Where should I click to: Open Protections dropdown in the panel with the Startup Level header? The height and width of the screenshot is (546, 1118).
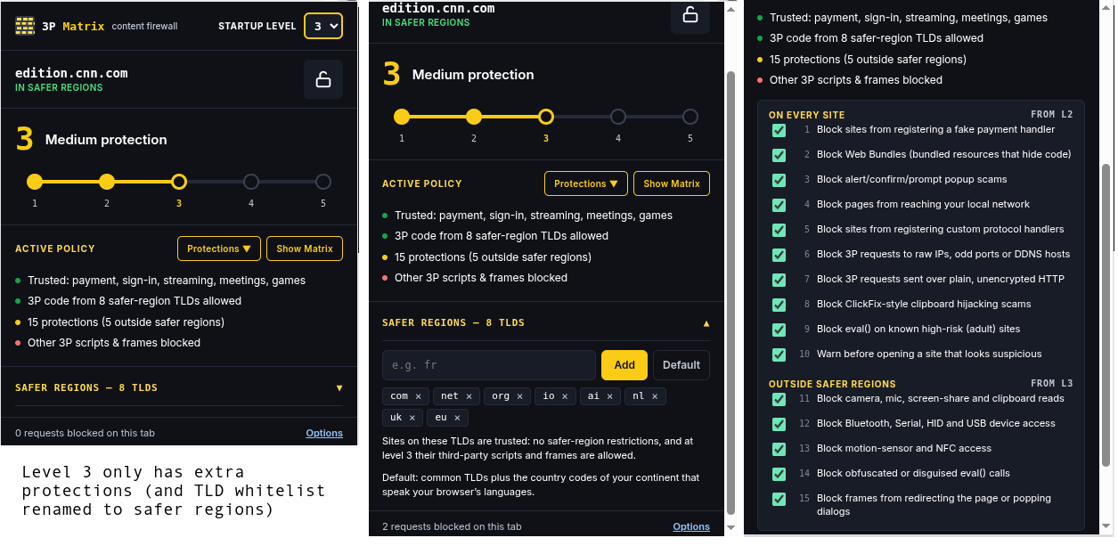(219, 249)
